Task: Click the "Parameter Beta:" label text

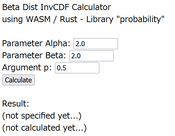Action: (34, 56)
